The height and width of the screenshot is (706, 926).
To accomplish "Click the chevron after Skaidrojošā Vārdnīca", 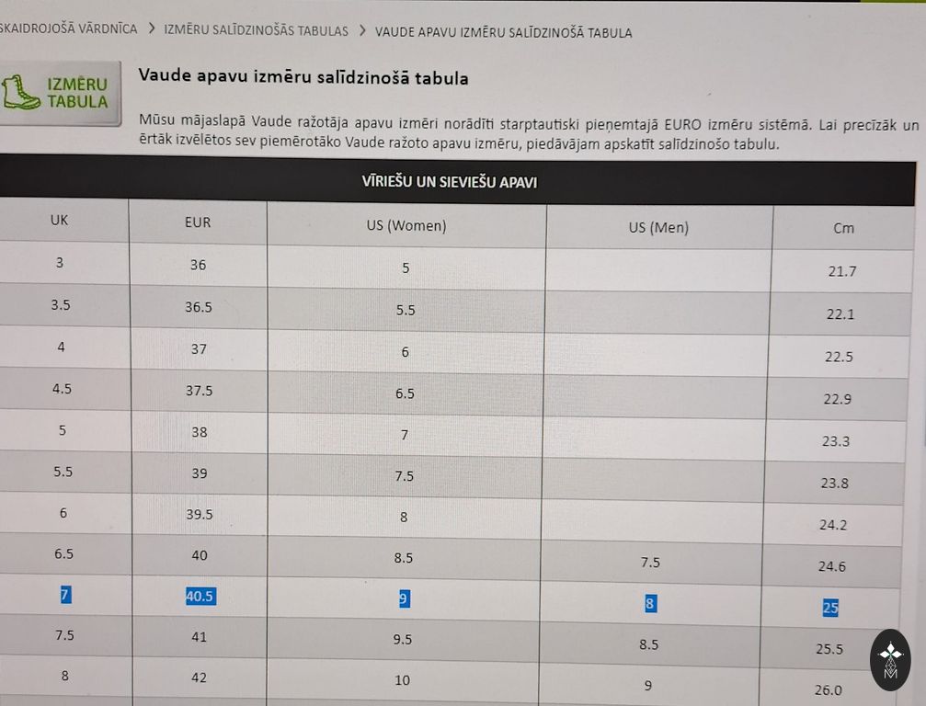I will [x=151, y=28].
